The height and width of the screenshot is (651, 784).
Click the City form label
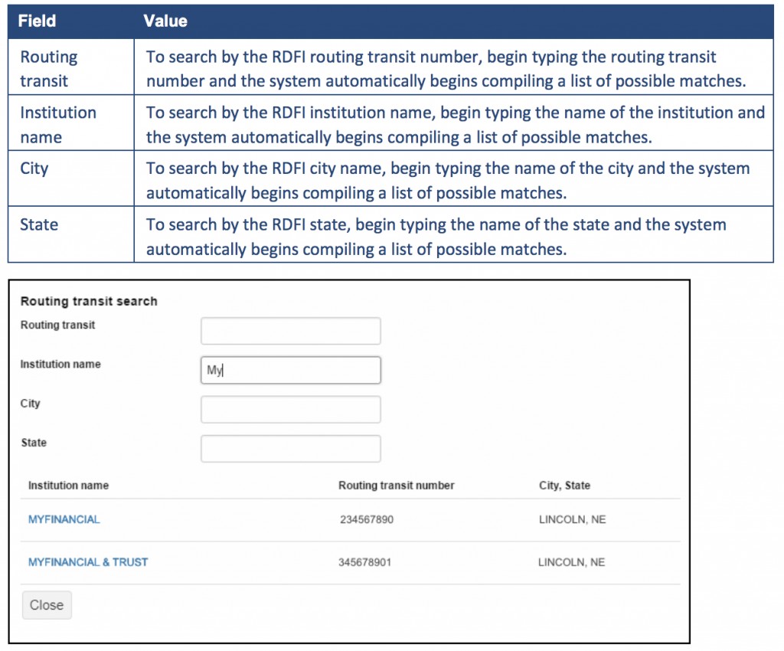pos(30,404)
